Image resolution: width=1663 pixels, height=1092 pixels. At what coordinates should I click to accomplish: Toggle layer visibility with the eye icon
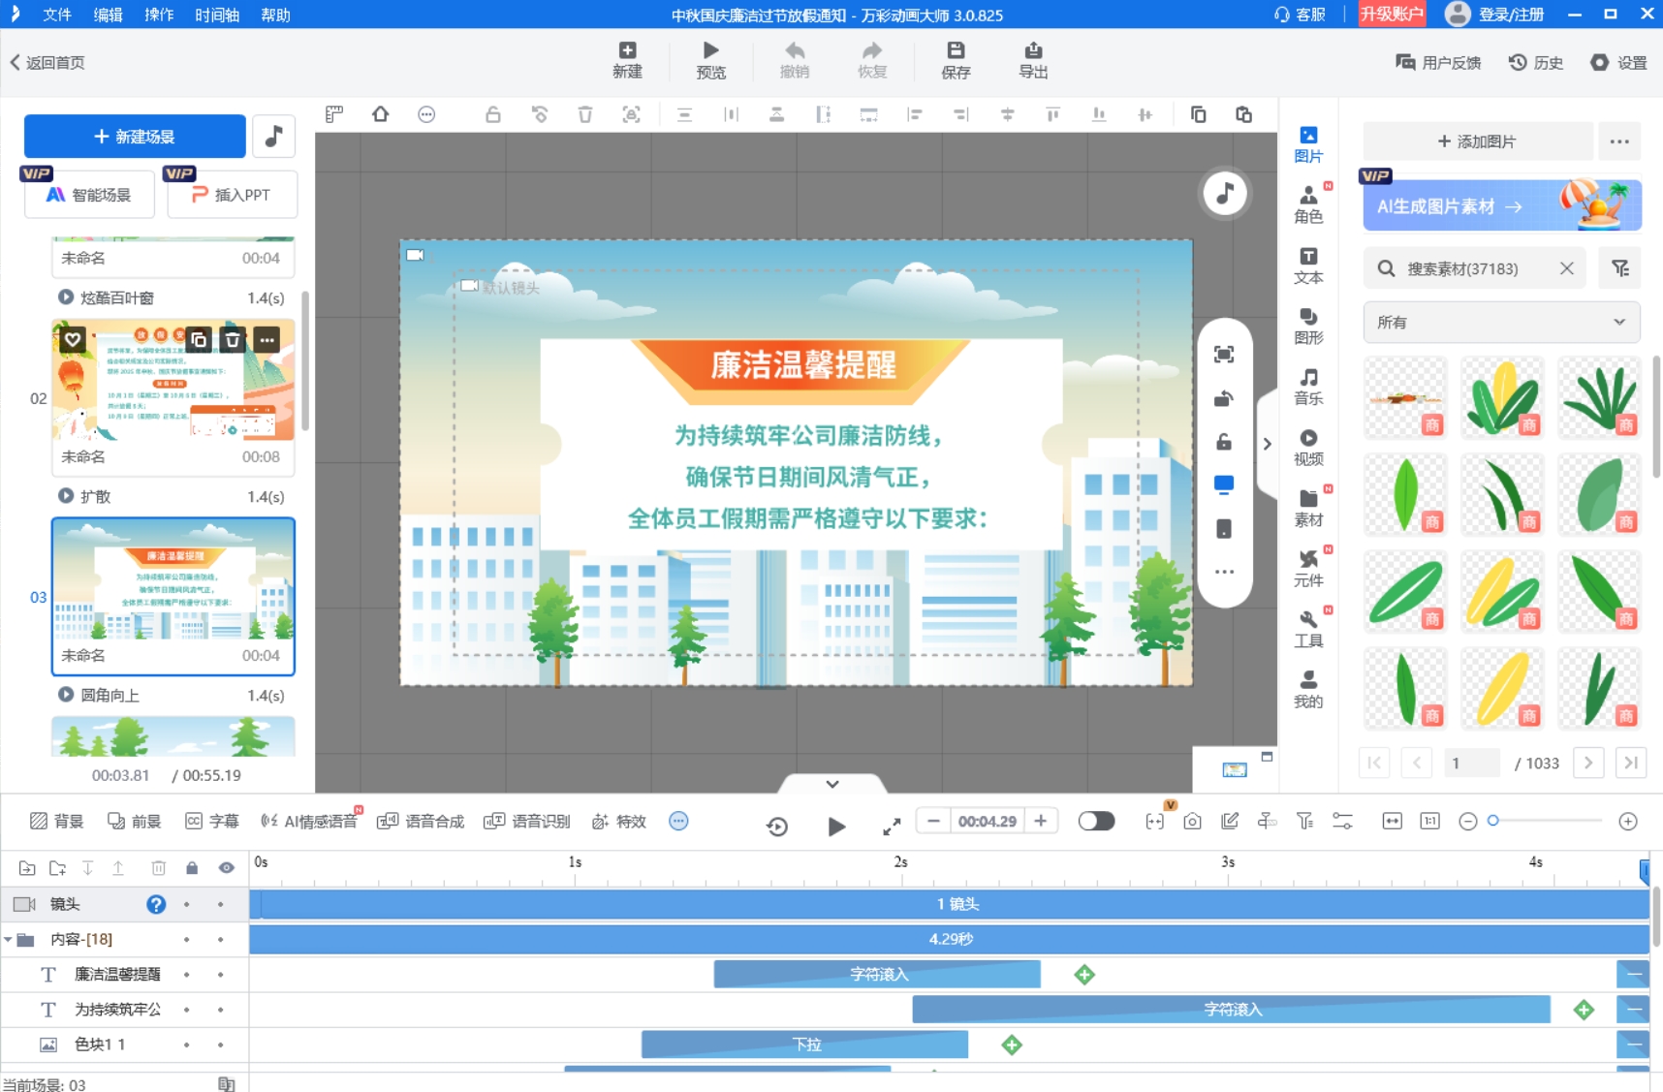tap(227, 867)
